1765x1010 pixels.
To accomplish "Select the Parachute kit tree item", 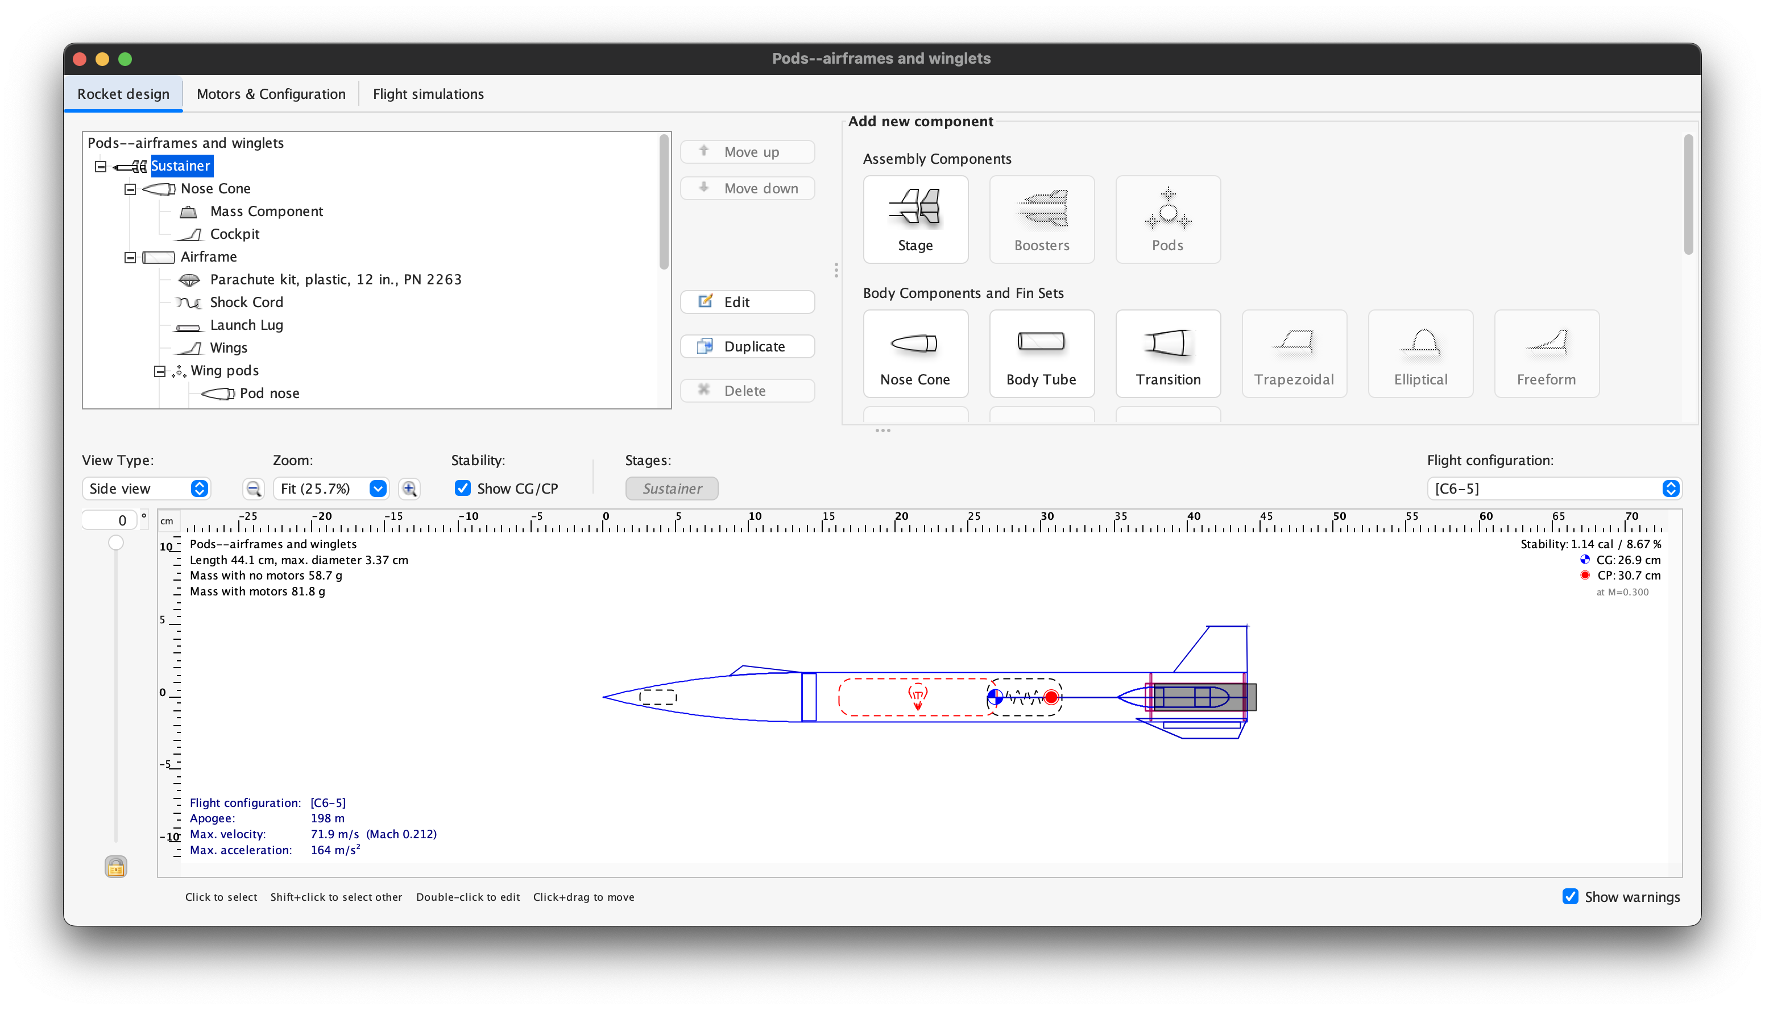I will (335, 280).
